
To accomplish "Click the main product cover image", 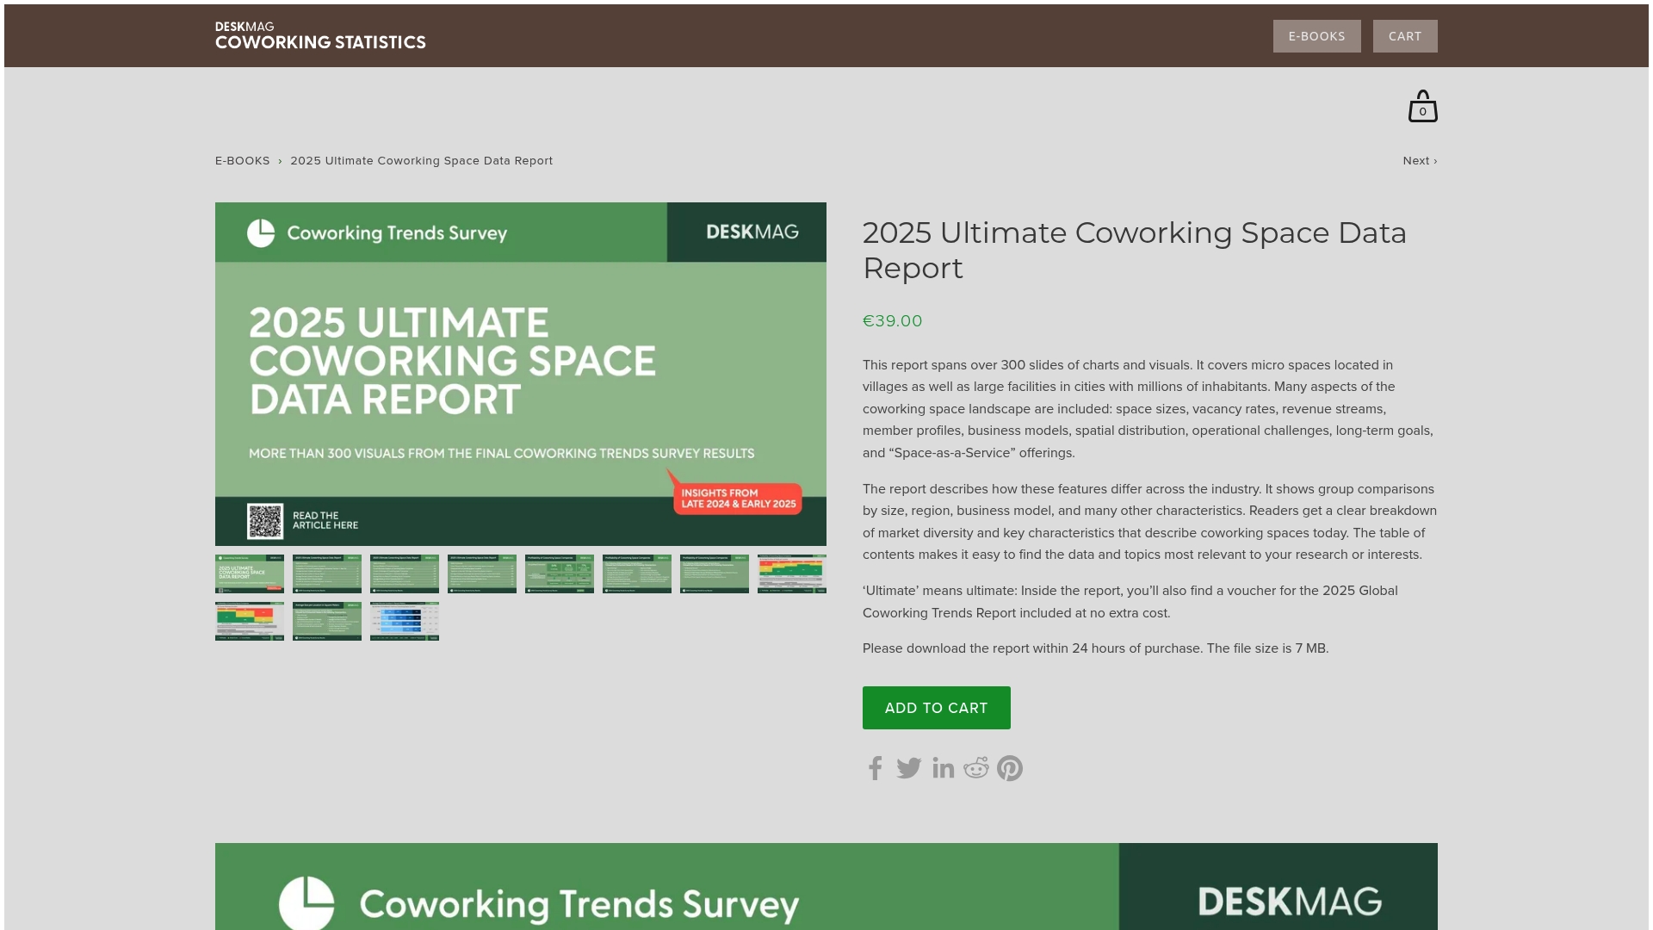I will pyautogui.click(x=520, y=374).
